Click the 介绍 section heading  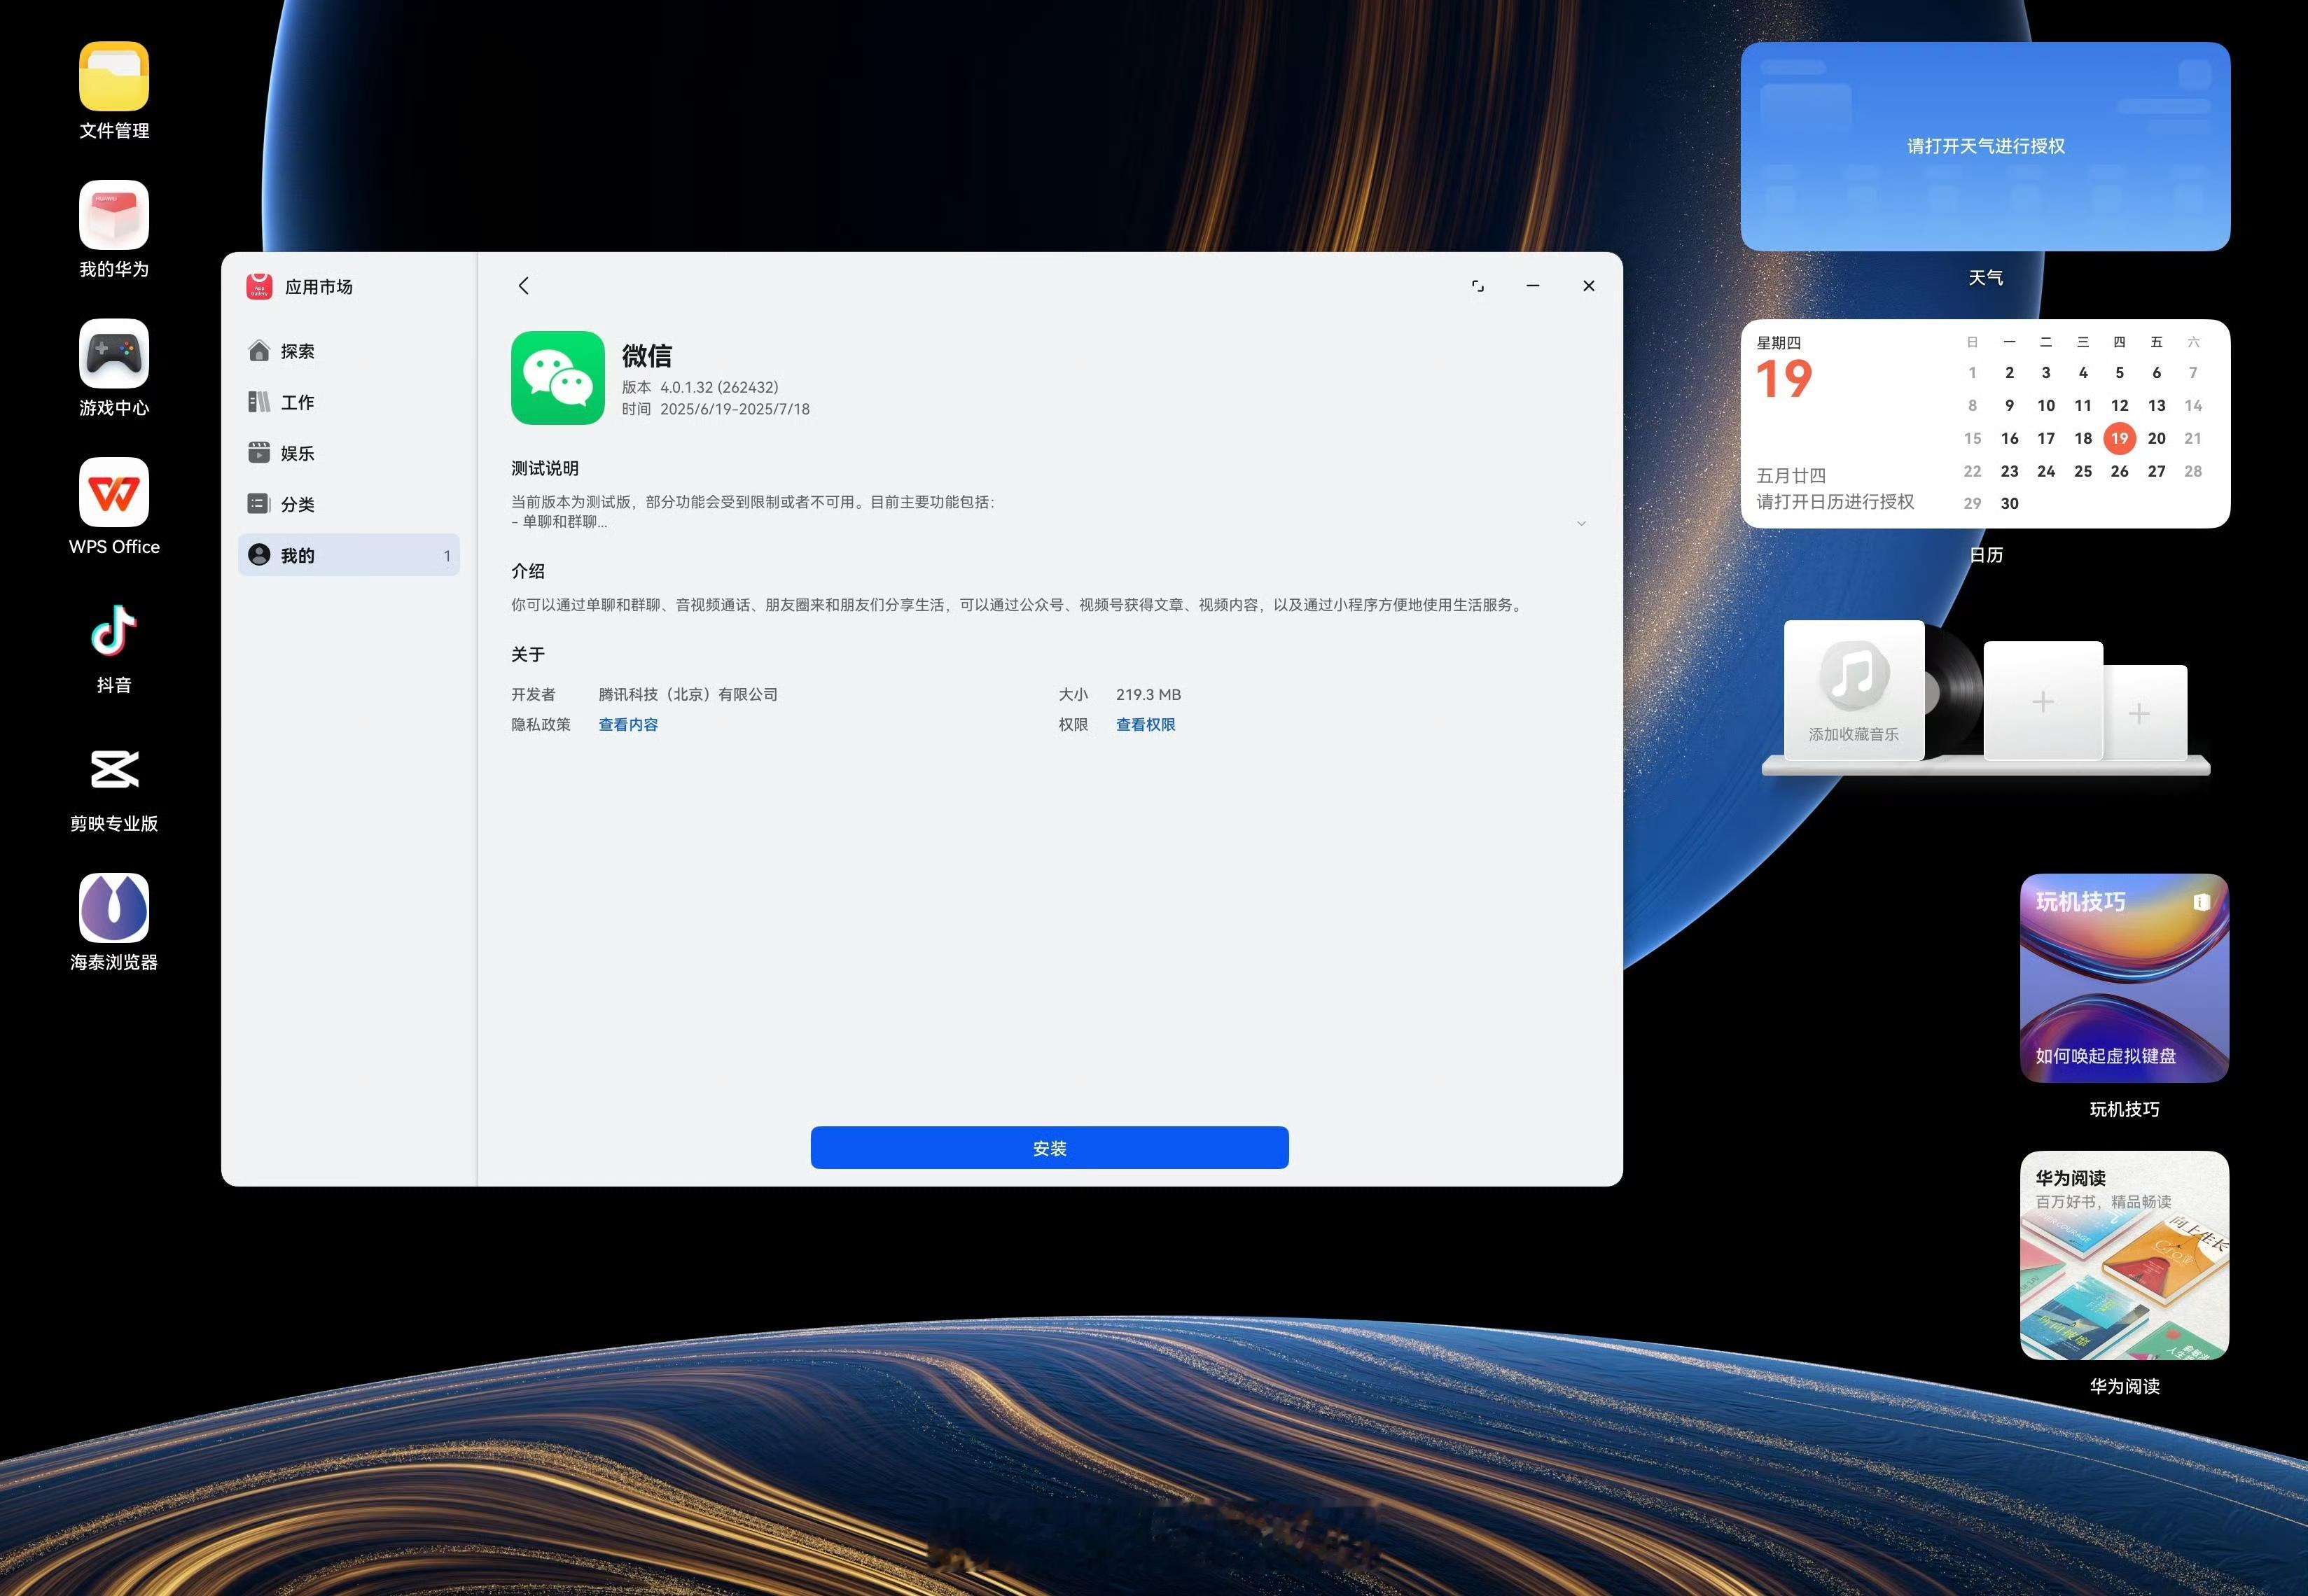[x=528, y=571]
